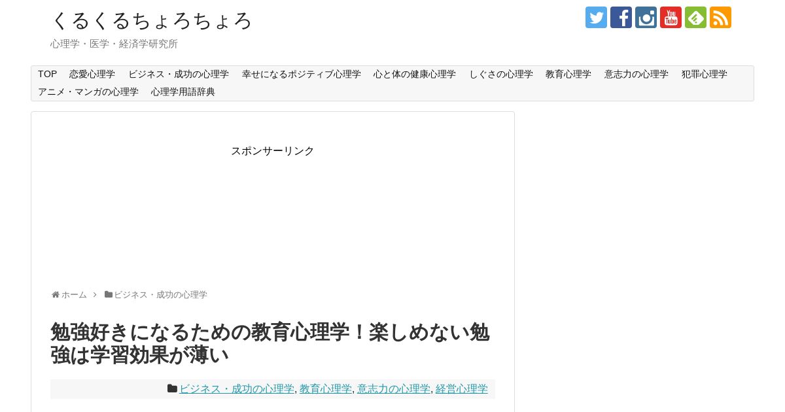This screenshot has height=412, width=785.
Task: Open the Twitter social icon
Action: (x=596, y=18)
